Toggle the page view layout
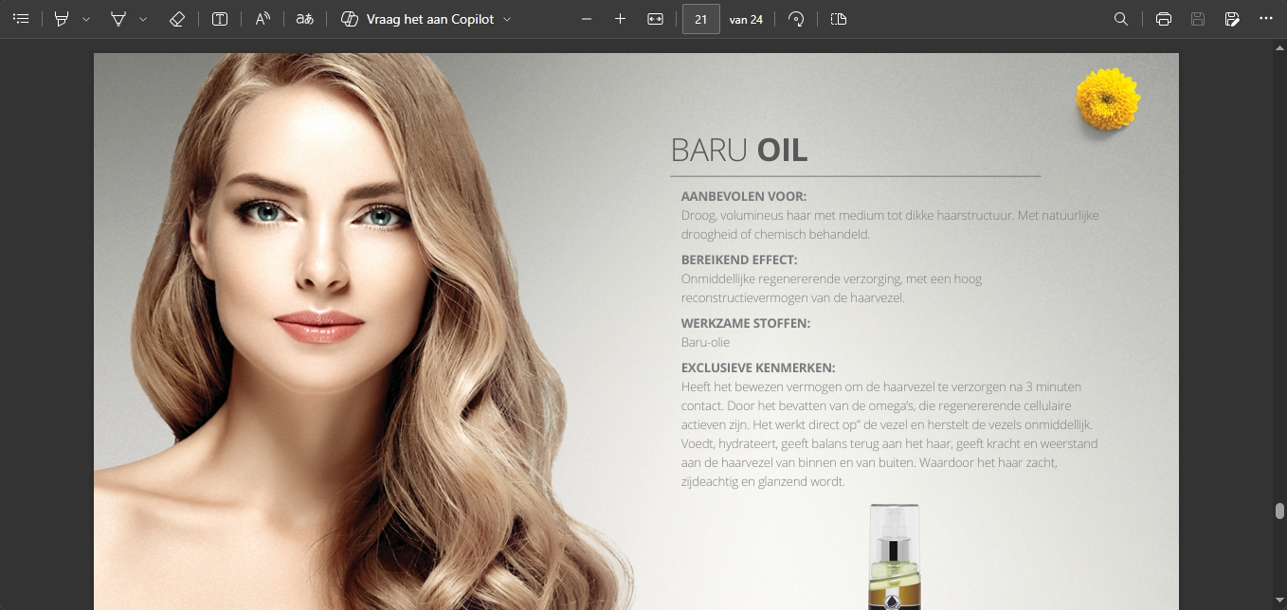Image resolution: width=1287 pixels, height=610 pixels. click(x=839, y=19)
